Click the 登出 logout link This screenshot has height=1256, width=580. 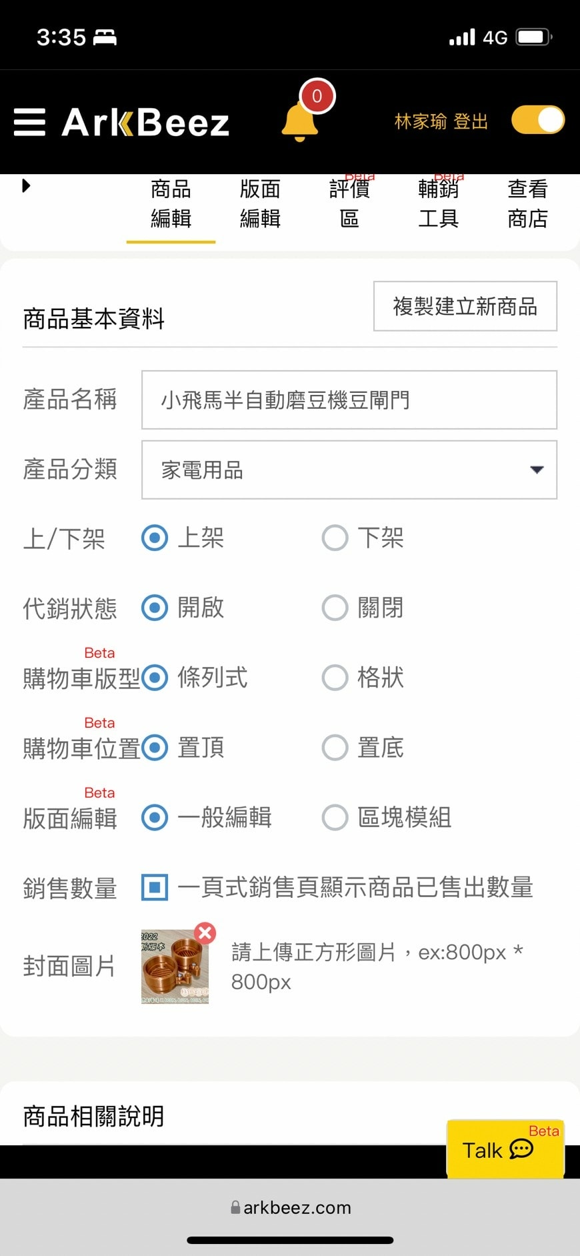click(x=471, y=121)
